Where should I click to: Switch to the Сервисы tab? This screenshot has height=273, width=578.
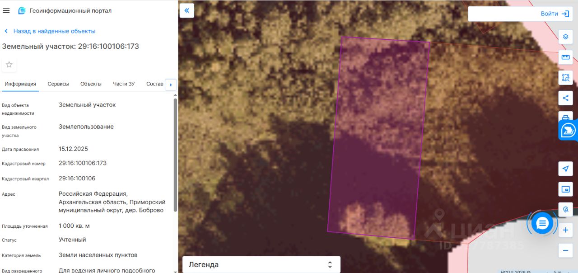[x=58, y=84]
